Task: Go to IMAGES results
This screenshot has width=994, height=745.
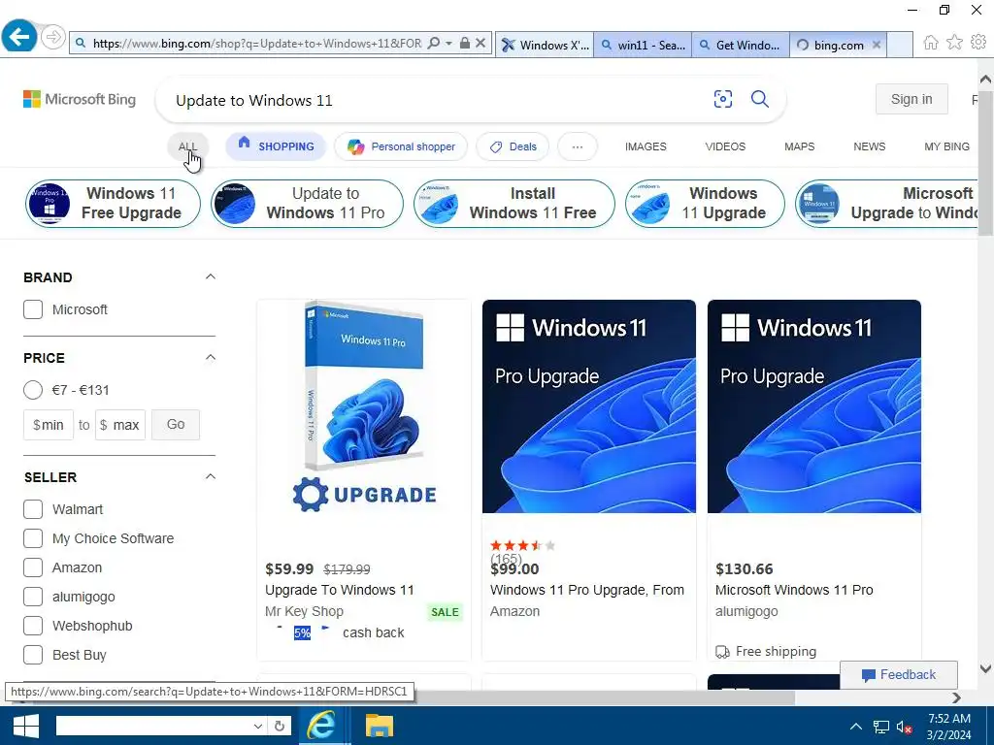Action: (x=646, y=146)
